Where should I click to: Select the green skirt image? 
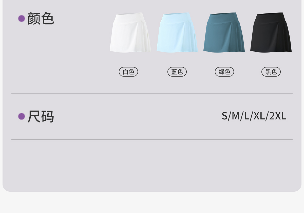click(224, 32)
